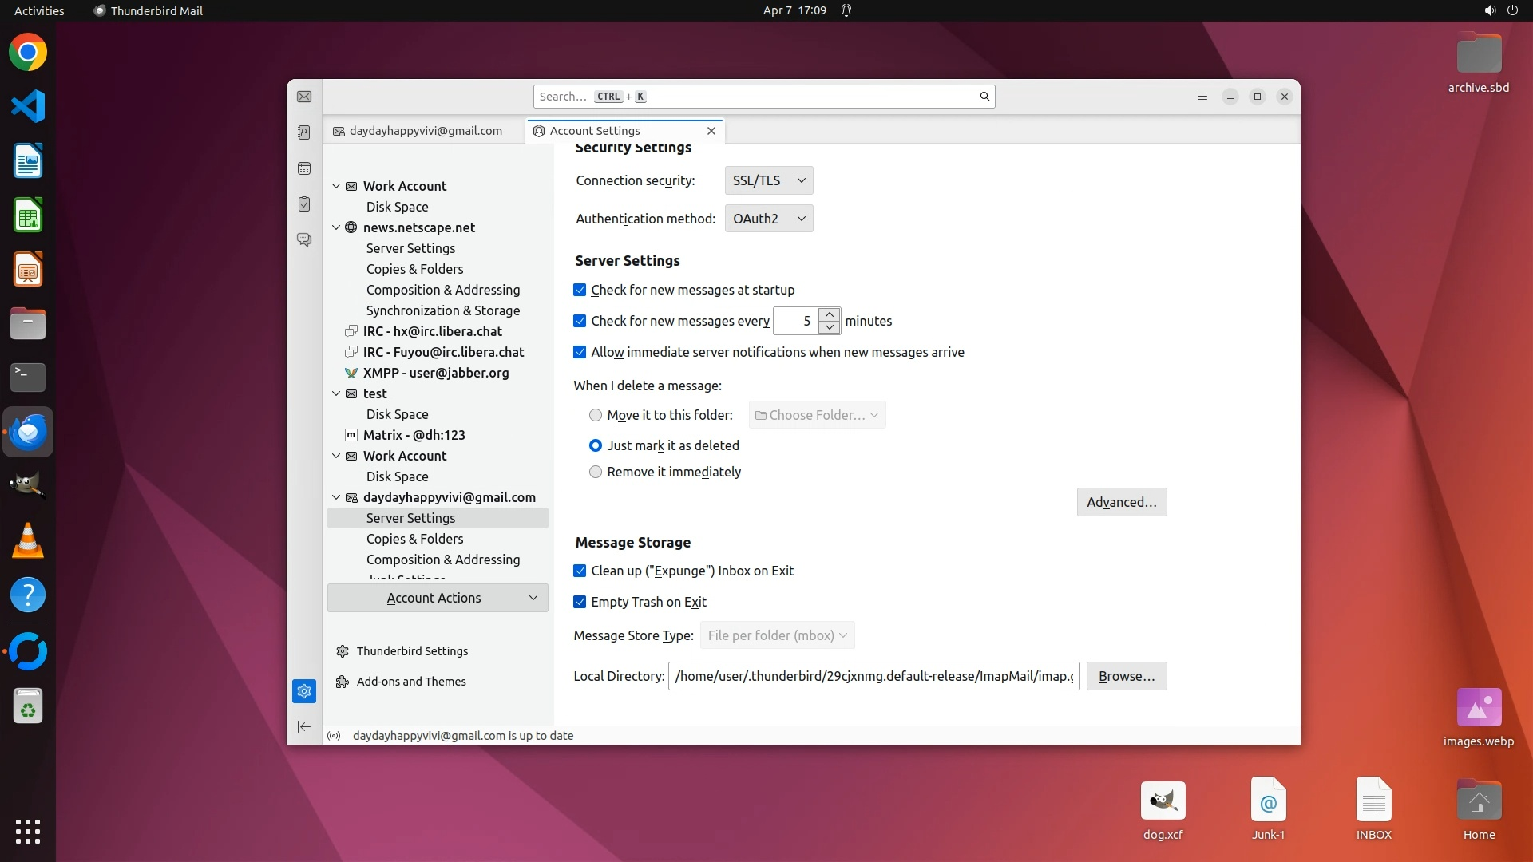This screenshot has height=862, width=1533.
Task: Expand the Account Actions dropdown
Action: (438, 598)
